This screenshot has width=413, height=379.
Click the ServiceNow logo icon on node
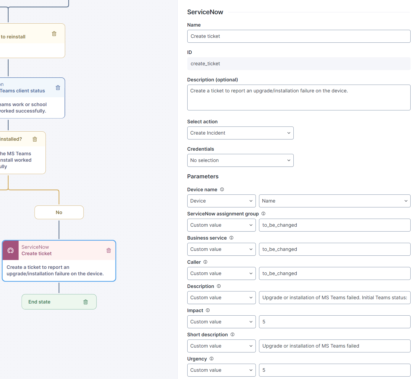pyautogui.click(x=10, y=250)
